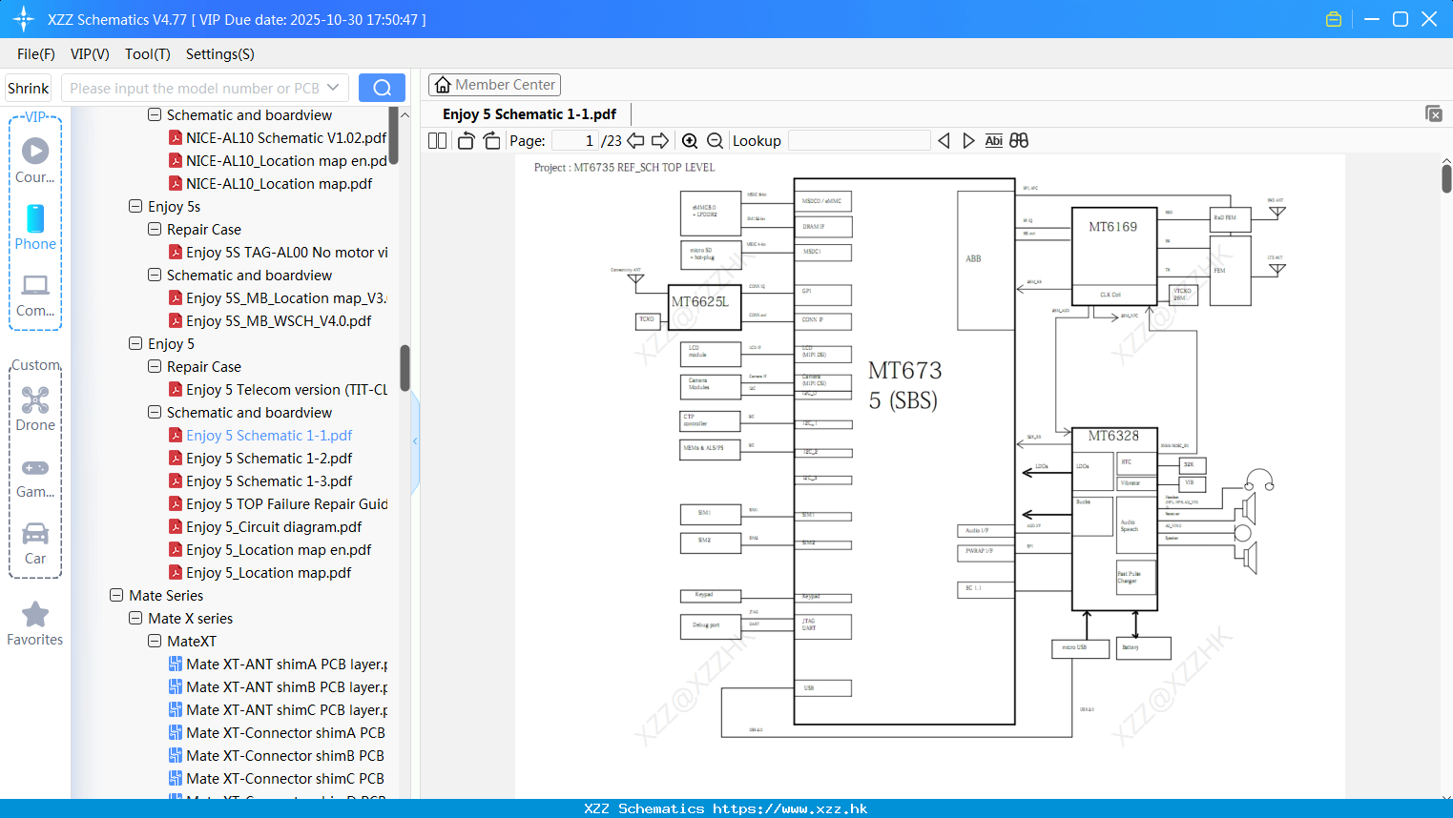1453x818 pixels.
Task: Open the Tool(T) menu
Action: tap(148, 54)
